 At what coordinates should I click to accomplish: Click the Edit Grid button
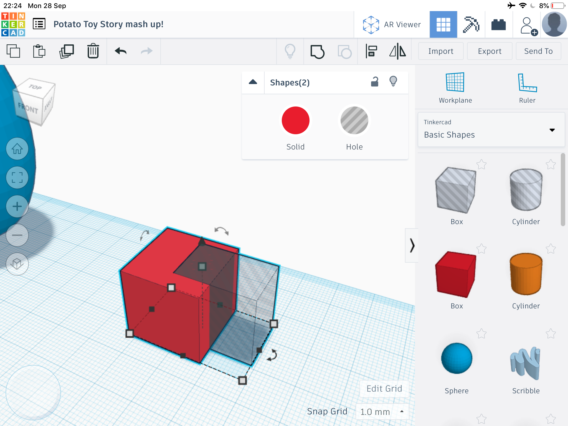coord(384,389)
